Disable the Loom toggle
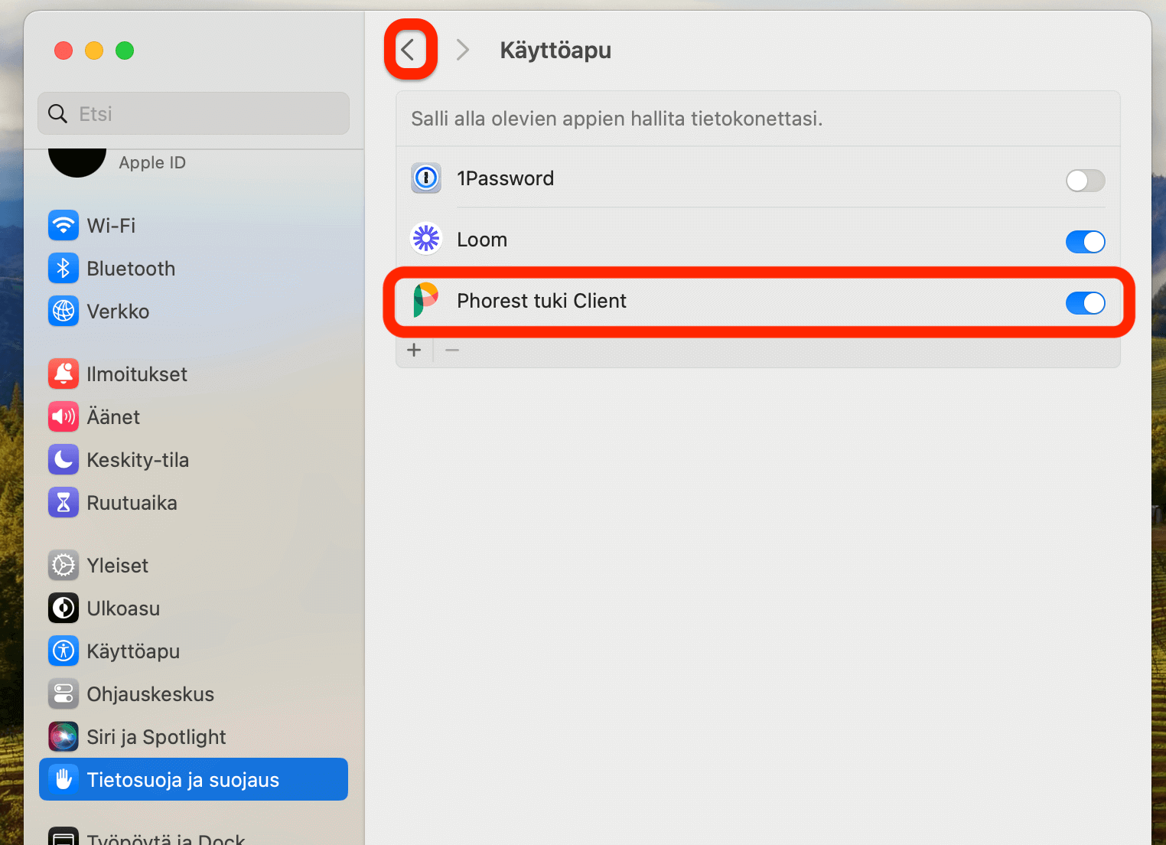This screenshot has height=845, width=1166. click(1085, 242)
